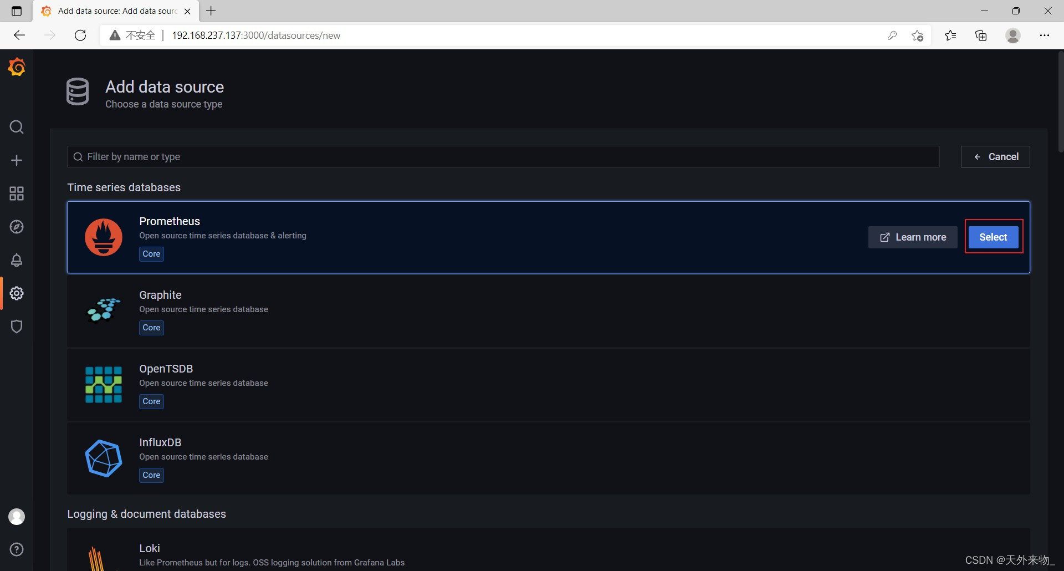
Task: Choose the InfluxDB data source card
Action: pos(549,458)
